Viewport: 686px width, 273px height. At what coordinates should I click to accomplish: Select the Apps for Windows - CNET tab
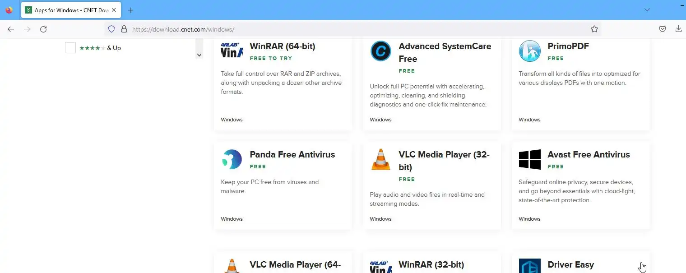point(70,10)
